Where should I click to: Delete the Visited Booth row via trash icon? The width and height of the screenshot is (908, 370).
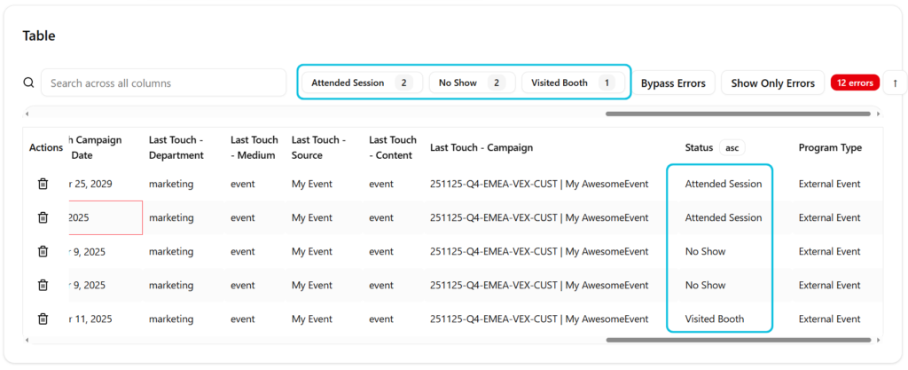43,319
